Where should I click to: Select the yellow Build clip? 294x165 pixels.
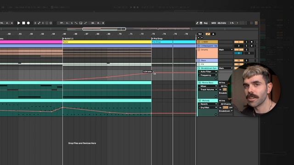click(x=107, y=42)
